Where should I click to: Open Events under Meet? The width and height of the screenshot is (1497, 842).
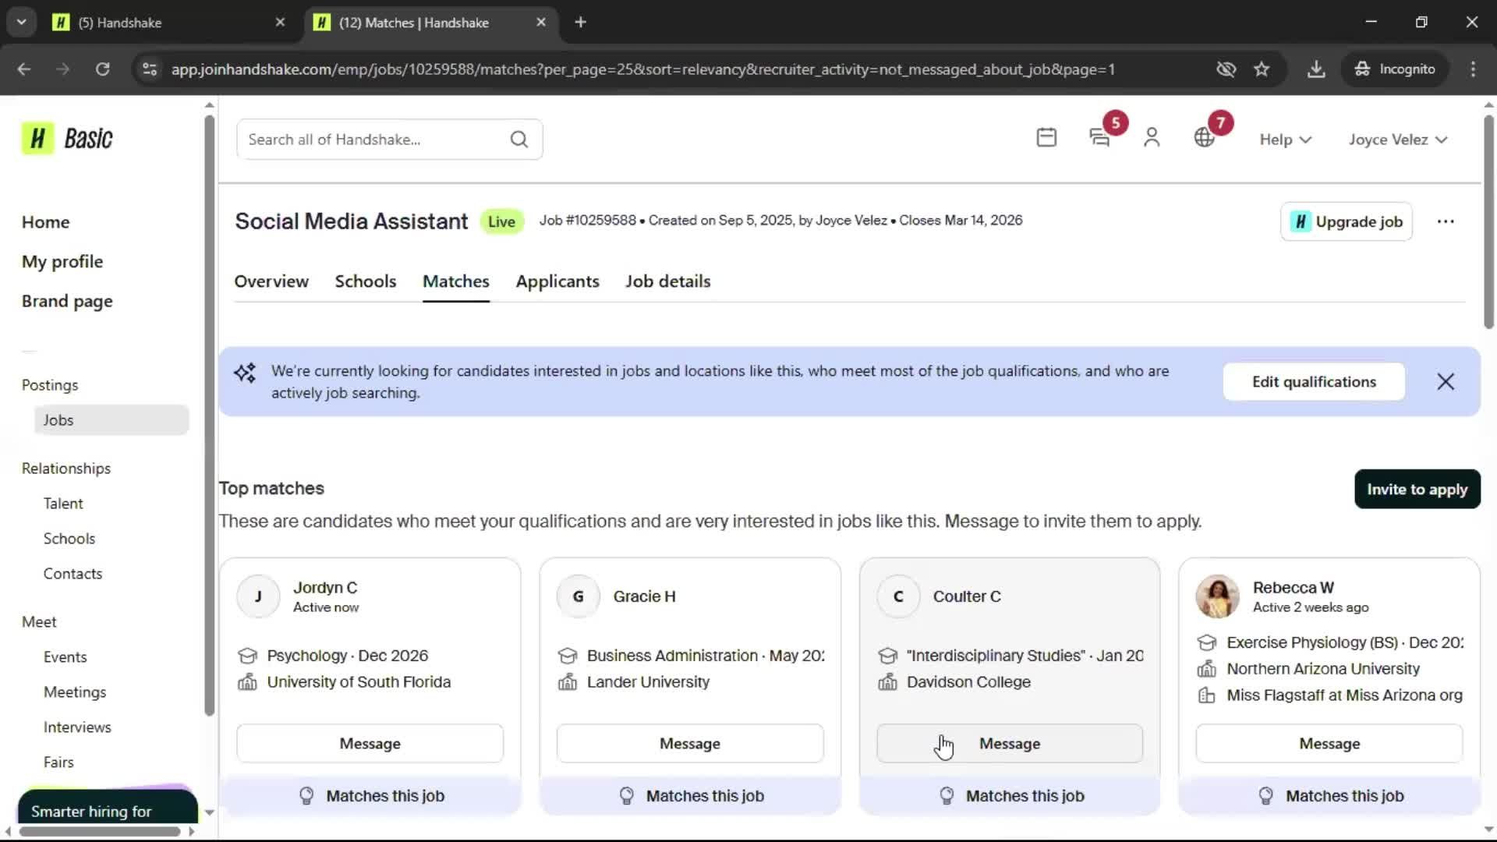pos(65,657)
